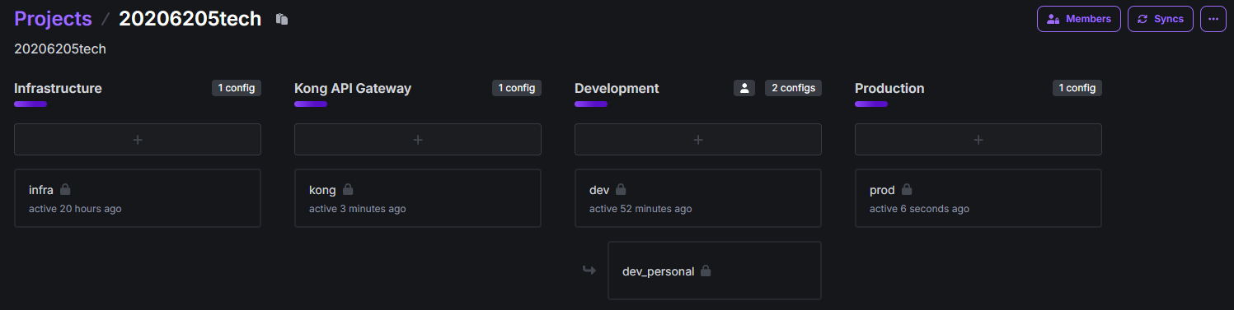The height and width of the screenshot is (310, 1234).
Task: Copy project name using clipboard icon
Action: [282, 19]
